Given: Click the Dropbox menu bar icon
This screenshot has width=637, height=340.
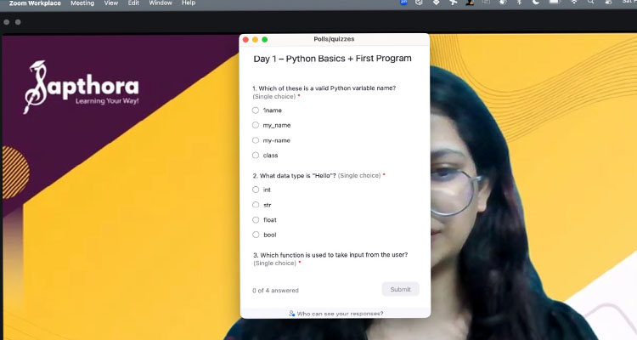Looking at the screenshot, I should tap(436, 3).
